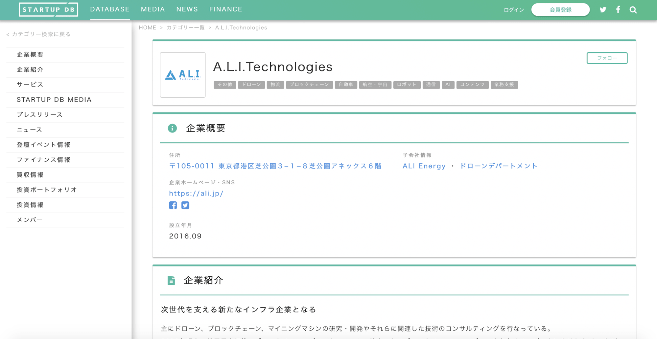The width and height of the screenshot is (657, 339).
Task: Click the AI category tag
Action: coord(448,85)
